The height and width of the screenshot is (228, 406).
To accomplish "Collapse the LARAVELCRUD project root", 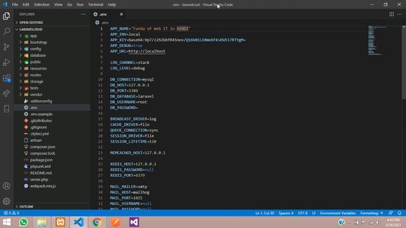I will [x=52, y=29].
